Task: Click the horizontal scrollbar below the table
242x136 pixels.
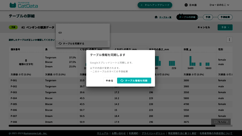Action: pyautogui.click(x=112, y=126)
